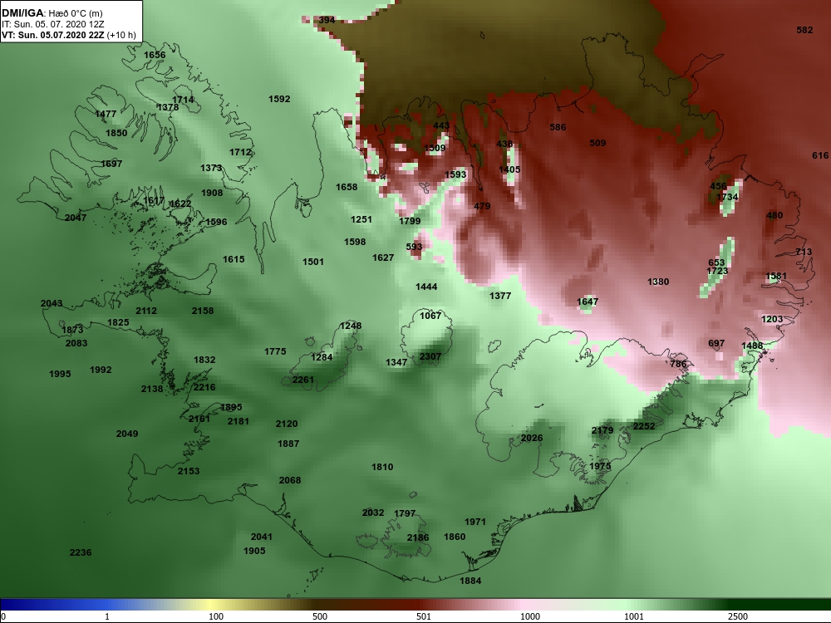
Task: Click the 1067 height value
Action: [430, 316]
